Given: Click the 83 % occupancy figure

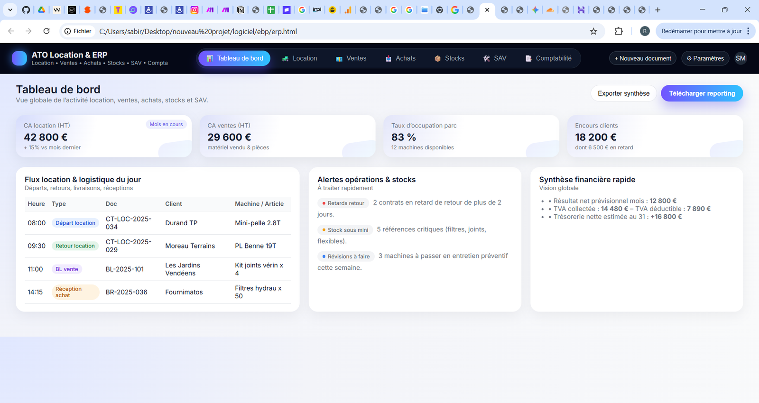Looking at the screenshot, I should (x=404, y=137).
